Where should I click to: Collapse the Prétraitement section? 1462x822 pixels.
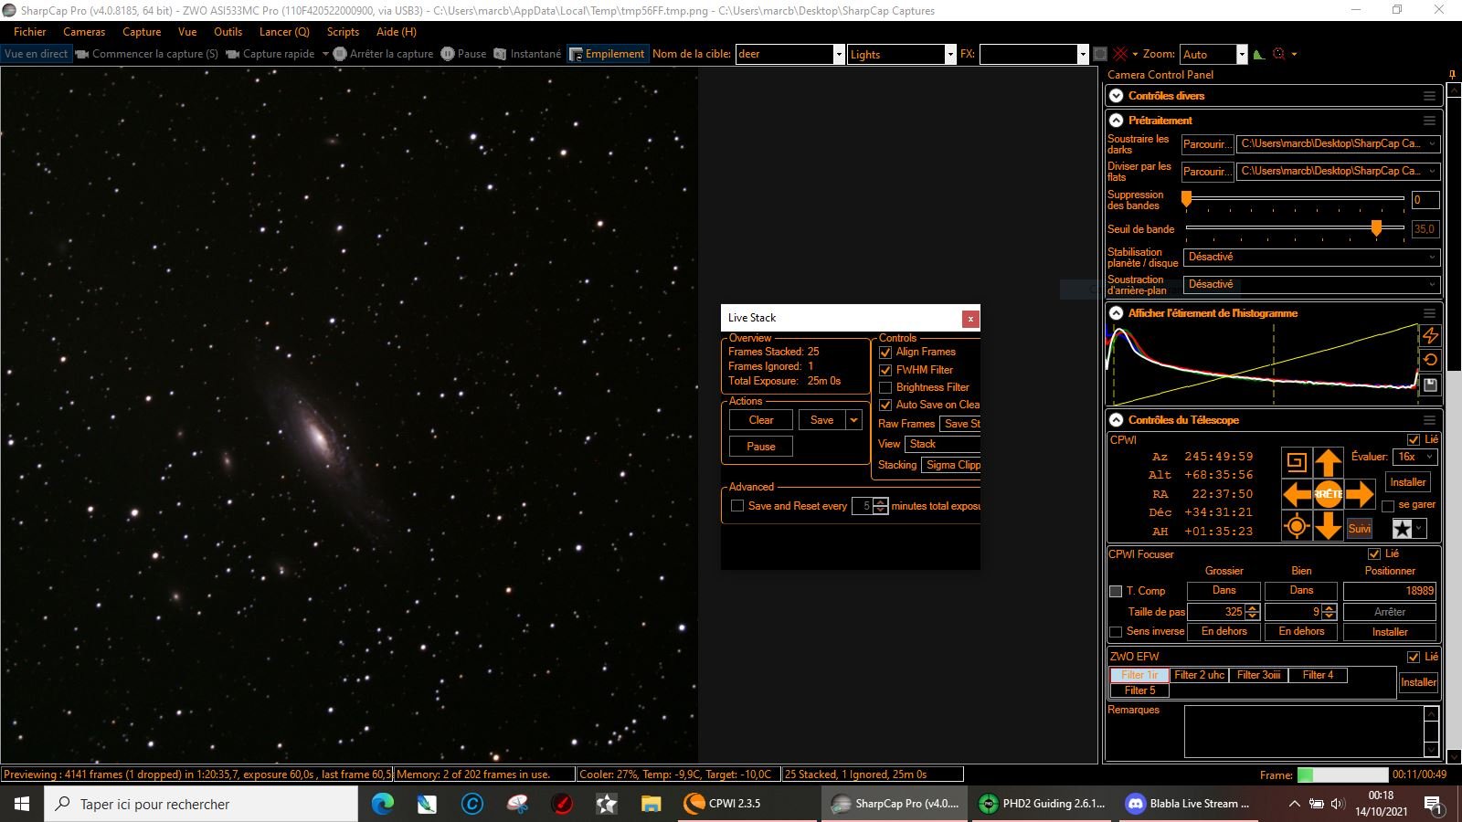[1116, 121]
